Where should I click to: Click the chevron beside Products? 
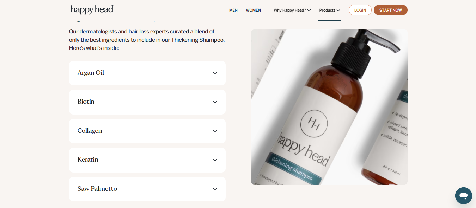(338, 10)
